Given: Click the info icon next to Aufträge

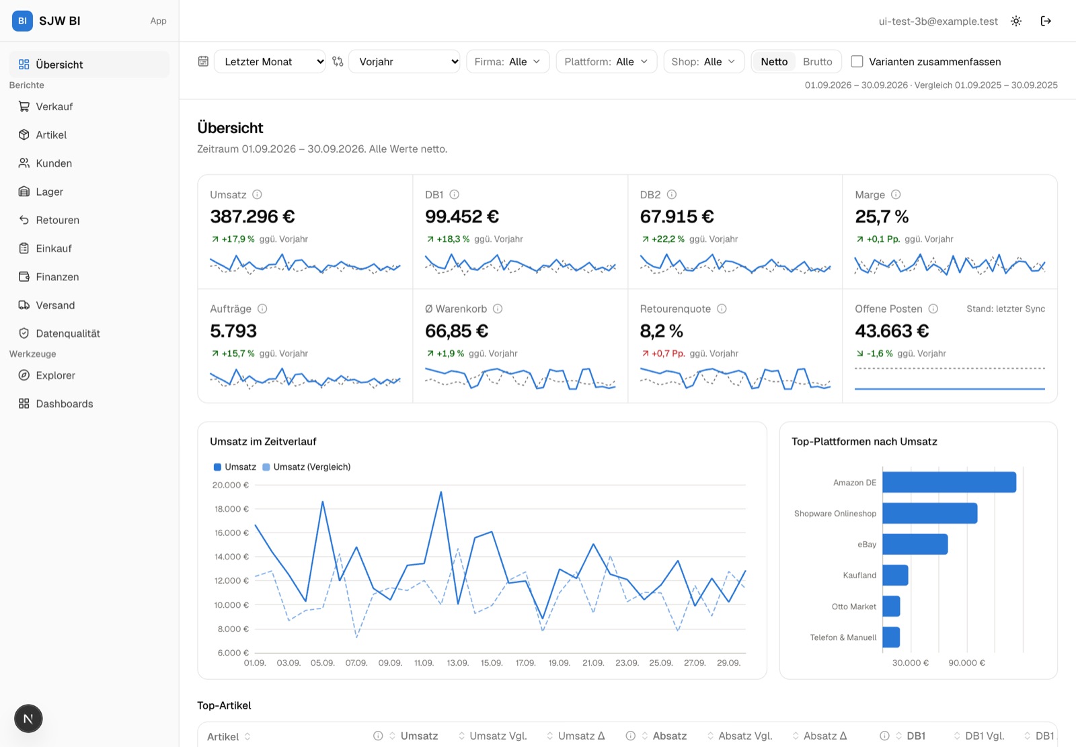Looking at the screenshot, I should [262, 309].
